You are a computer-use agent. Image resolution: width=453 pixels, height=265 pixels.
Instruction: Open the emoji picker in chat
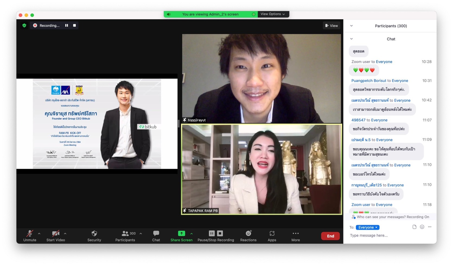[x=422, y=227]
